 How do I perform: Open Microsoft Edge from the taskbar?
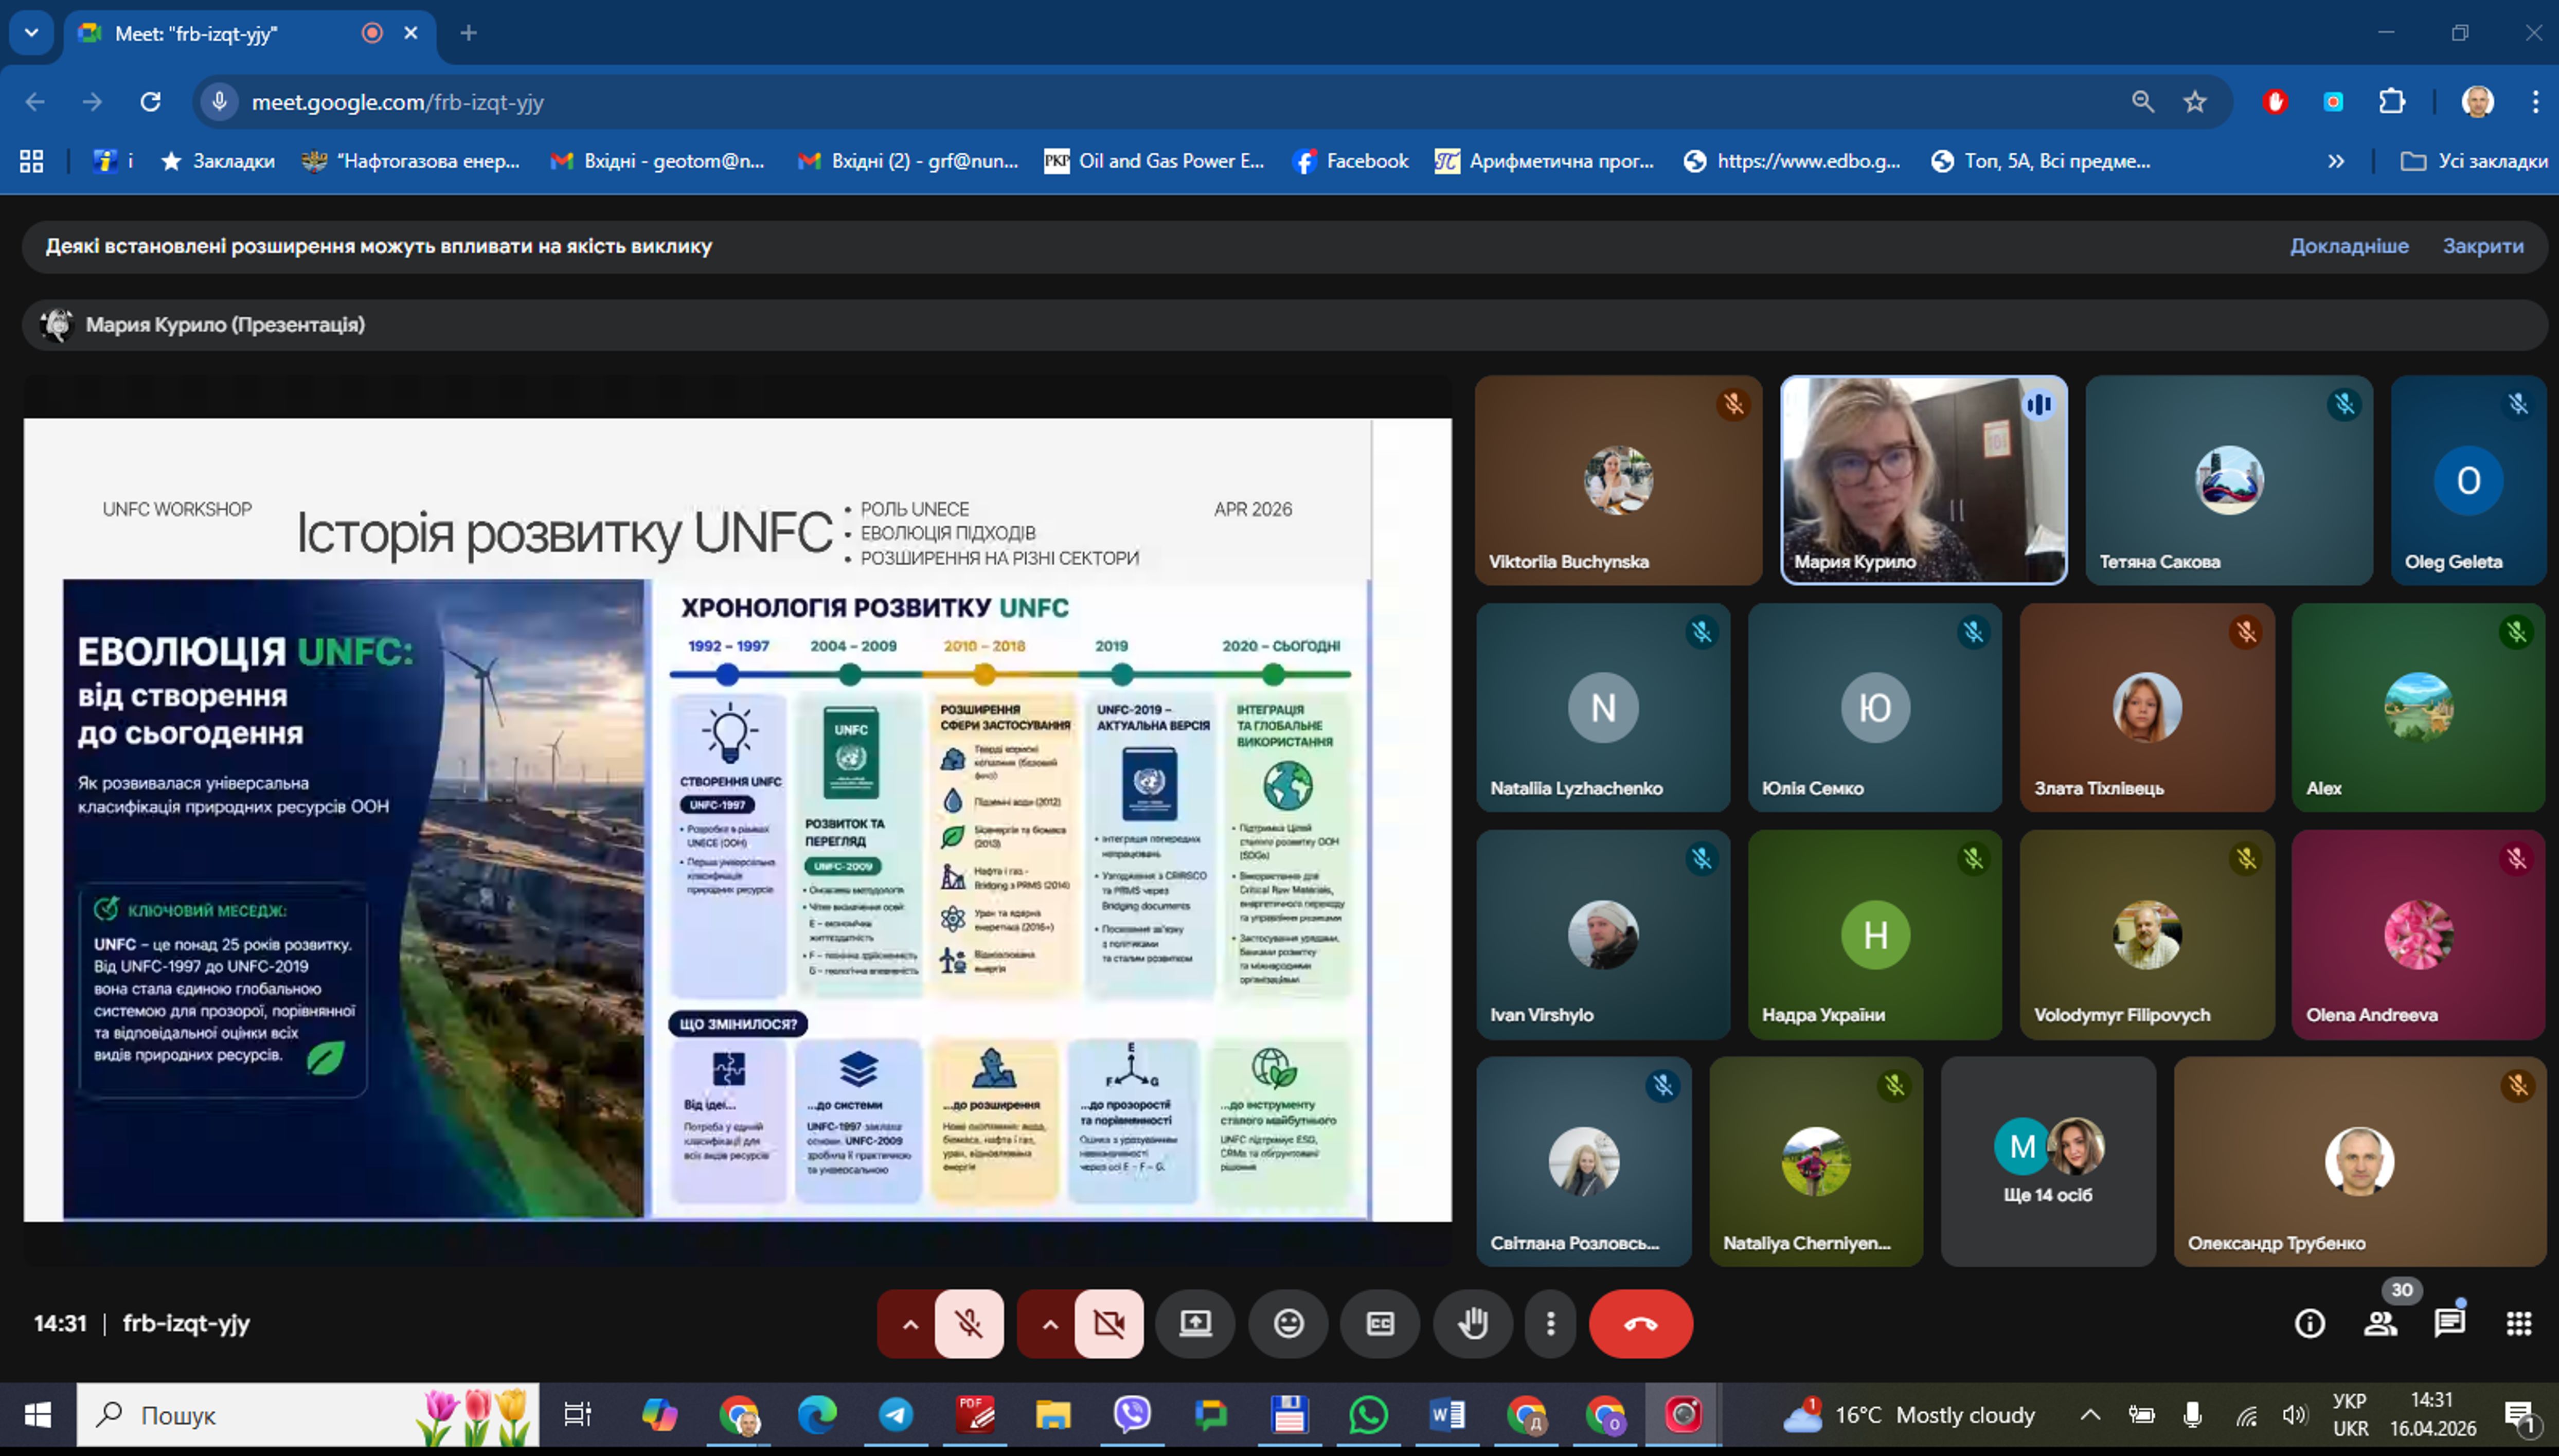coord(817,1414)
